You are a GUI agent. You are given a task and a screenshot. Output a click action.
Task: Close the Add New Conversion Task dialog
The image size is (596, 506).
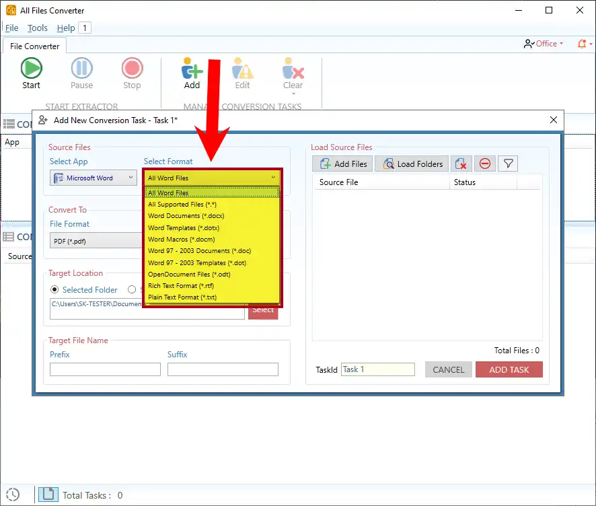[x=554, y=120]
